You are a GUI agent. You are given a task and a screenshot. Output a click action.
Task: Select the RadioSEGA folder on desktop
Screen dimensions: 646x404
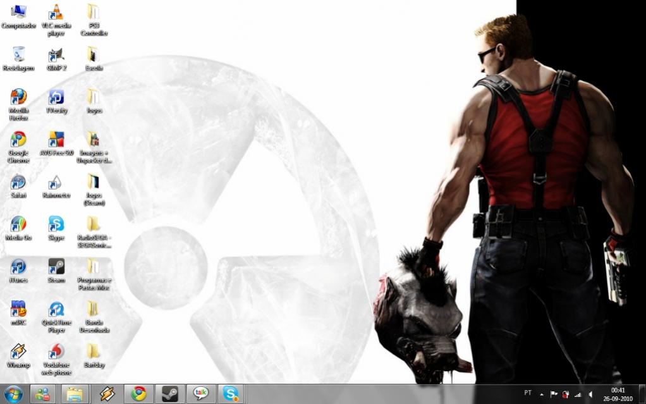point(94,232)
